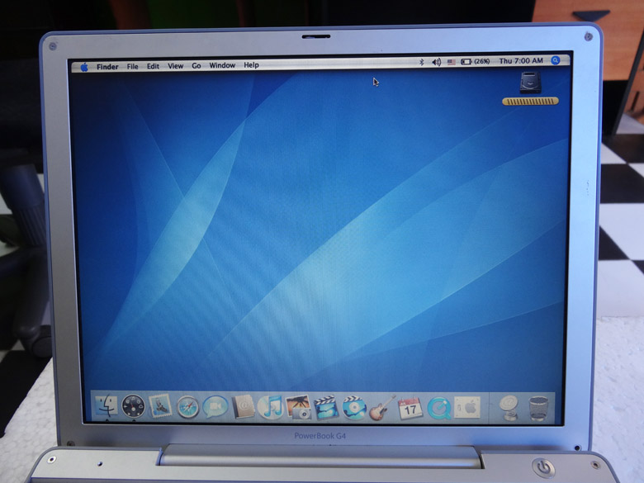
Task: Open the File menu
Action: pos(132,67)
